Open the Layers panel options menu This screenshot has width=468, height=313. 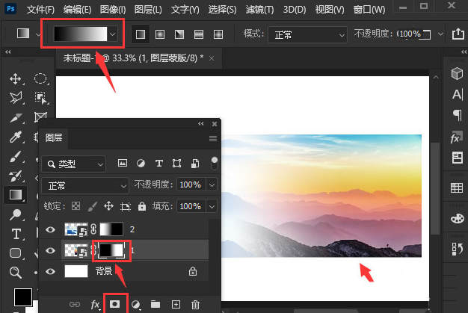click(x=213, y=138)
